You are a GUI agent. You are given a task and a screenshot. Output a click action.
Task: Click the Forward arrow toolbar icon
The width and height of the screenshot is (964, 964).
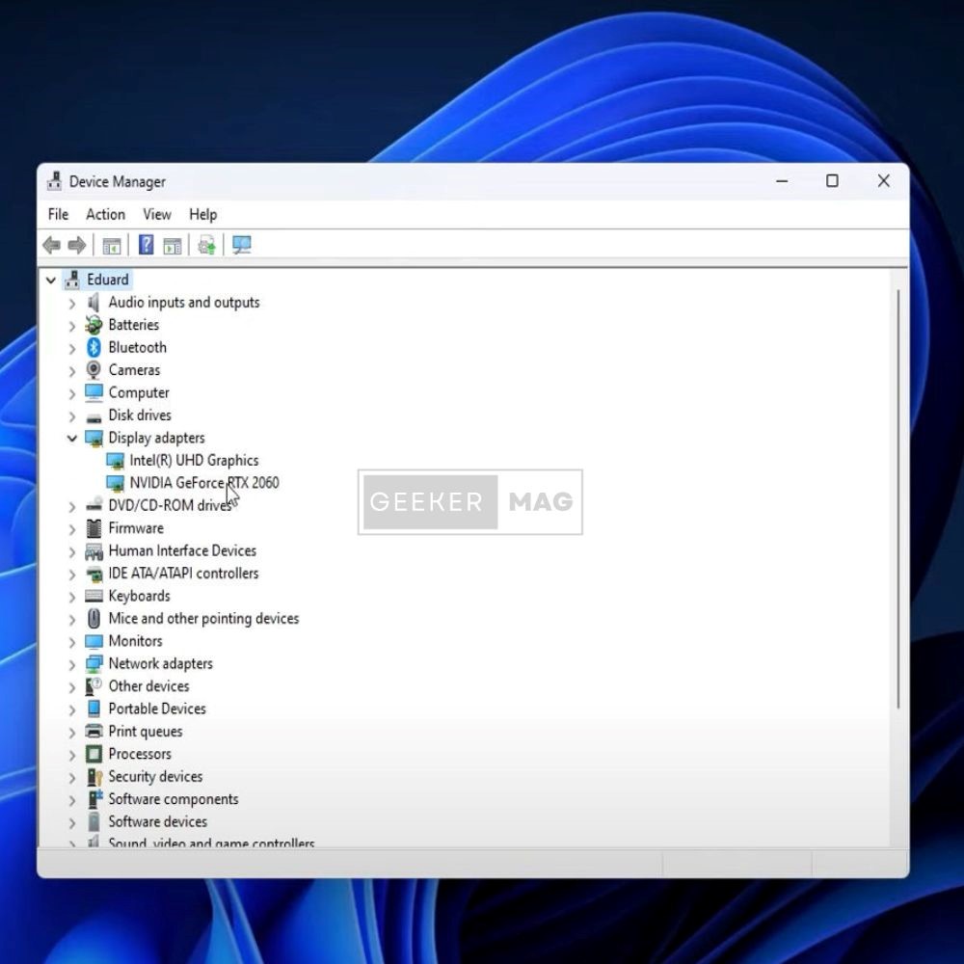pos(77,245)
